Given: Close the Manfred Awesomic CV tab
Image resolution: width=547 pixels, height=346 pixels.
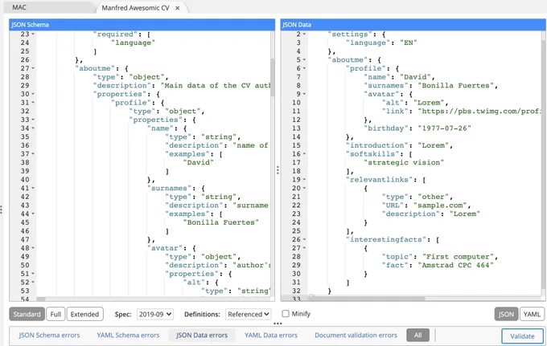Looking at the screenshot, I should coord(178,8).
